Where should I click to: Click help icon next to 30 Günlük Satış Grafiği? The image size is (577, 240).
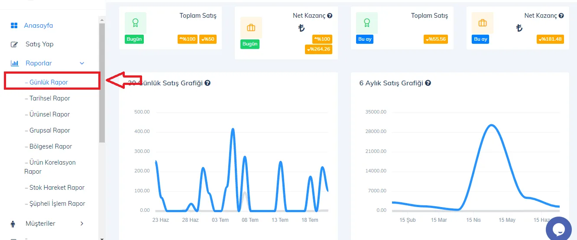(x=207, y=83)
